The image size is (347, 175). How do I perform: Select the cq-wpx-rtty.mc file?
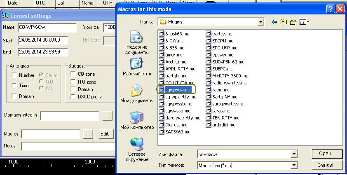point(181,97)
